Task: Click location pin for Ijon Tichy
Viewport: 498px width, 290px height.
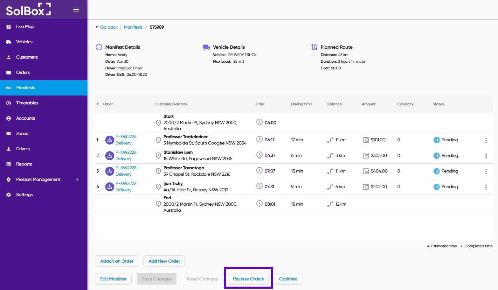Action: (158, 187)
